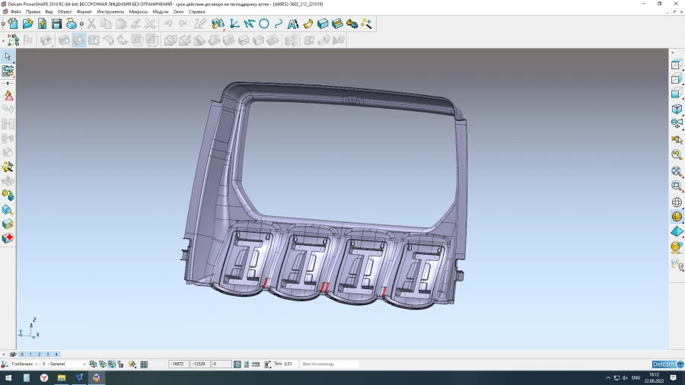Toggle wireframe view globe icon
This screenshot has height=385, width=685.
coord(676,202)
